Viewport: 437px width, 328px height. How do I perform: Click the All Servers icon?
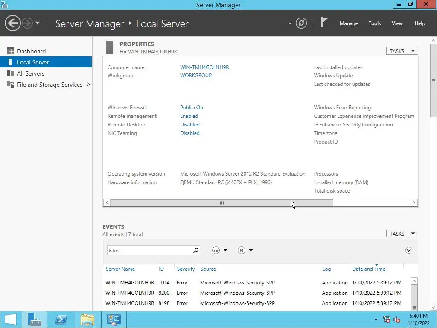tap(10, 73)
